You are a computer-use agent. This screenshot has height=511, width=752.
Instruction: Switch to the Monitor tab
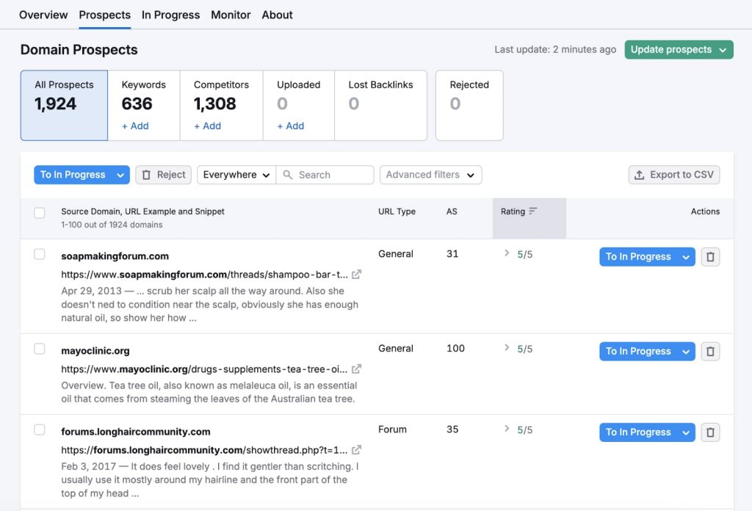coord(231,14)
